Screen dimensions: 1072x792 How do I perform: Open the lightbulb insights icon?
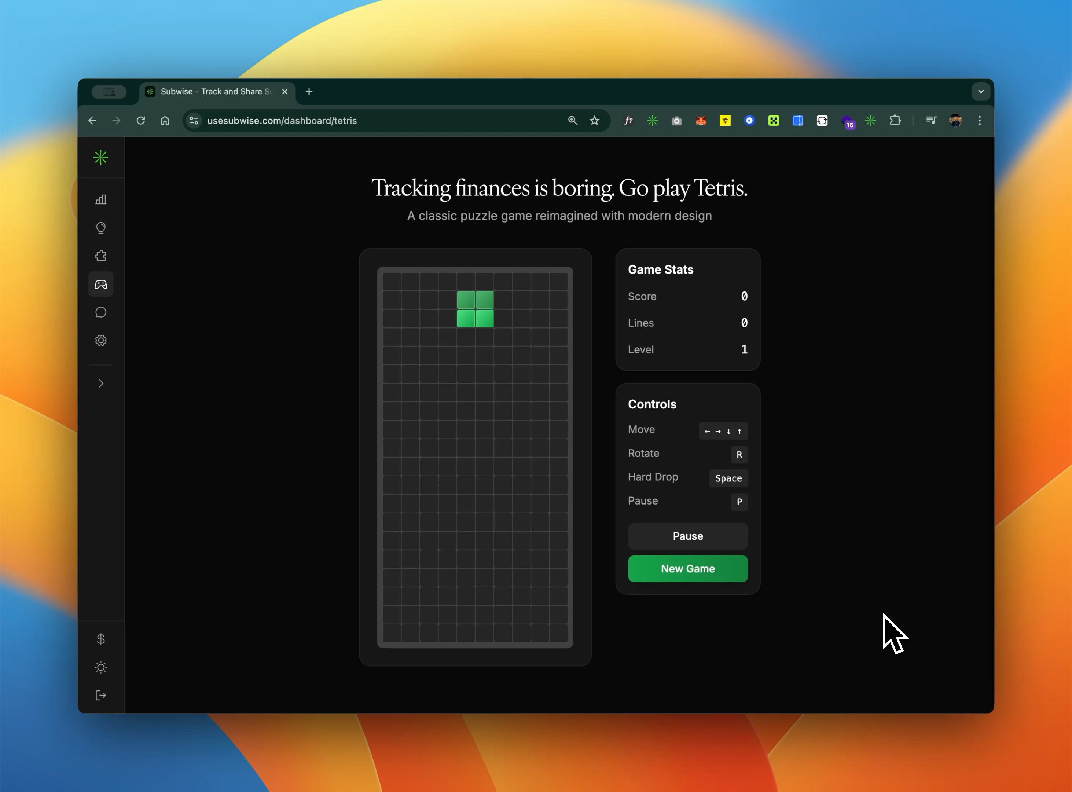point(101,228)
